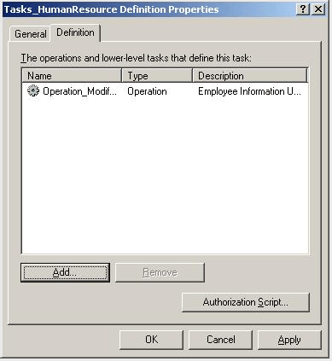Click the Operation type cell
Screen dimensions: 332x361
click(147, 91)
